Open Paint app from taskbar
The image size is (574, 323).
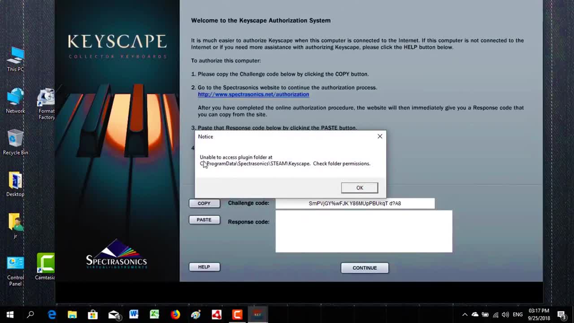tap(196, 314)
